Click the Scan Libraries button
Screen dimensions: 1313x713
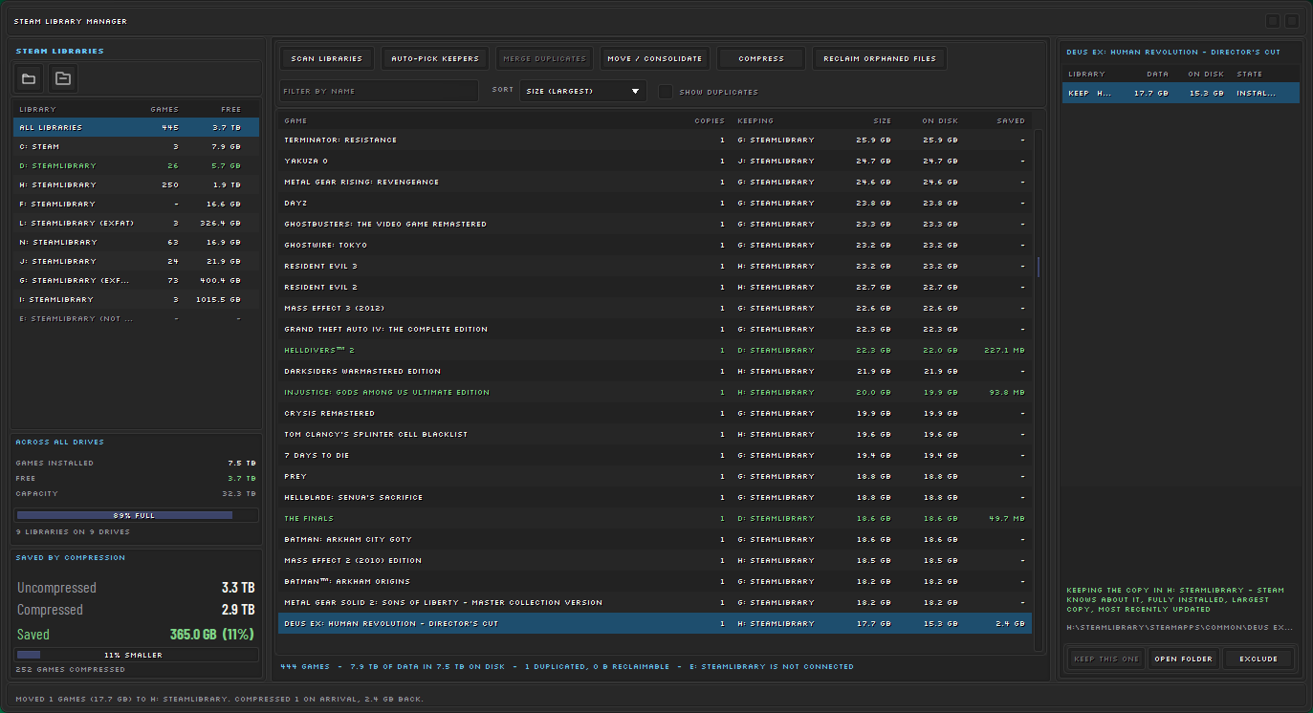(326, 58)
